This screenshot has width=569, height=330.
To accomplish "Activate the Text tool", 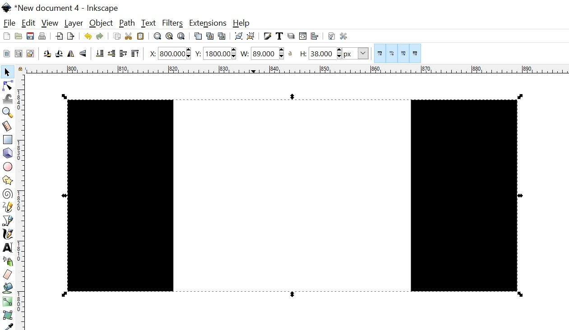I will (x=7, y=248).
